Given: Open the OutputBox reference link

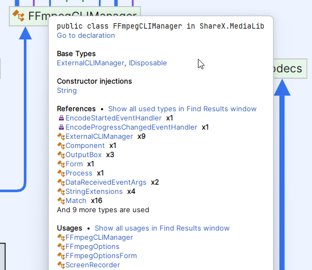Looking at the screenshot, I should (84, 155).
